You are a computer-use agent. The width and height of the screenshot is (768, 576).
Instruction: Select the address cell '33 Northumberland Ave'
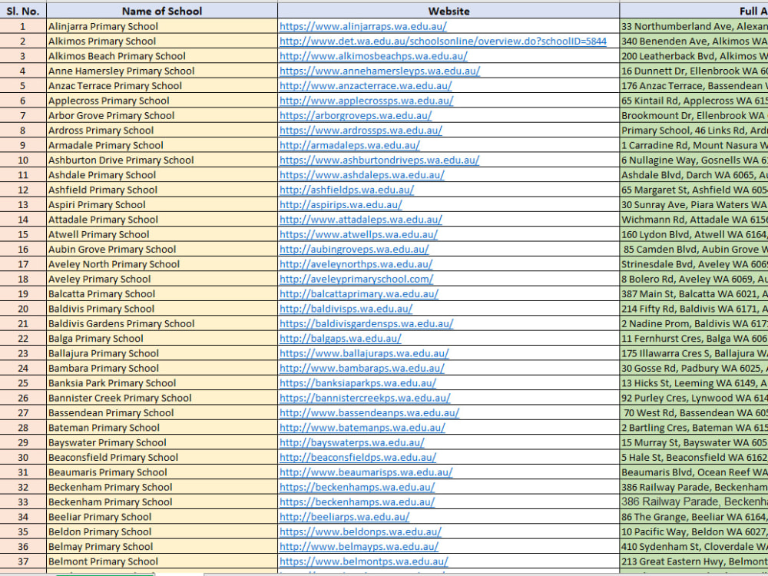694,26
